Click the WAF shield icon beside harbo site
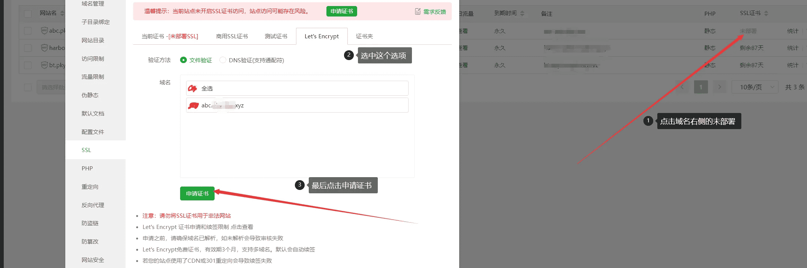This screenshot has width=807, height=268. pyautogui.click(x=44, y=48)
